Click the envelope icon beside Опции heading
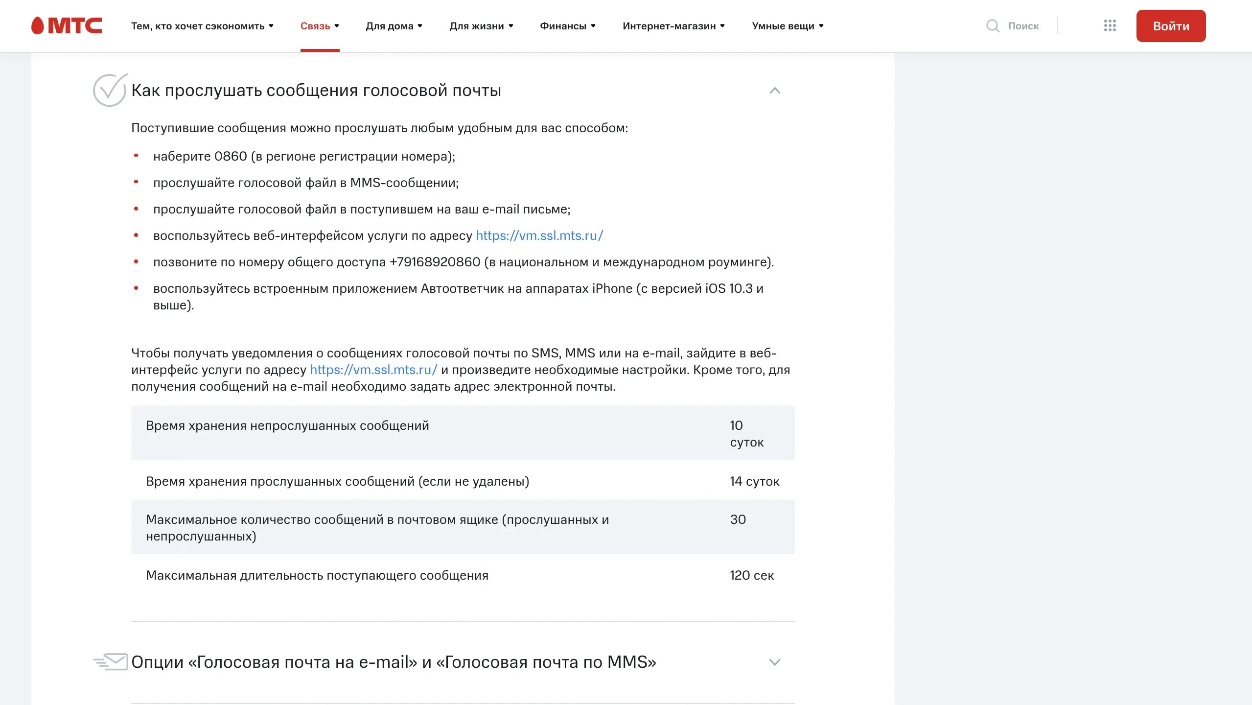 (x=111, y=662)
